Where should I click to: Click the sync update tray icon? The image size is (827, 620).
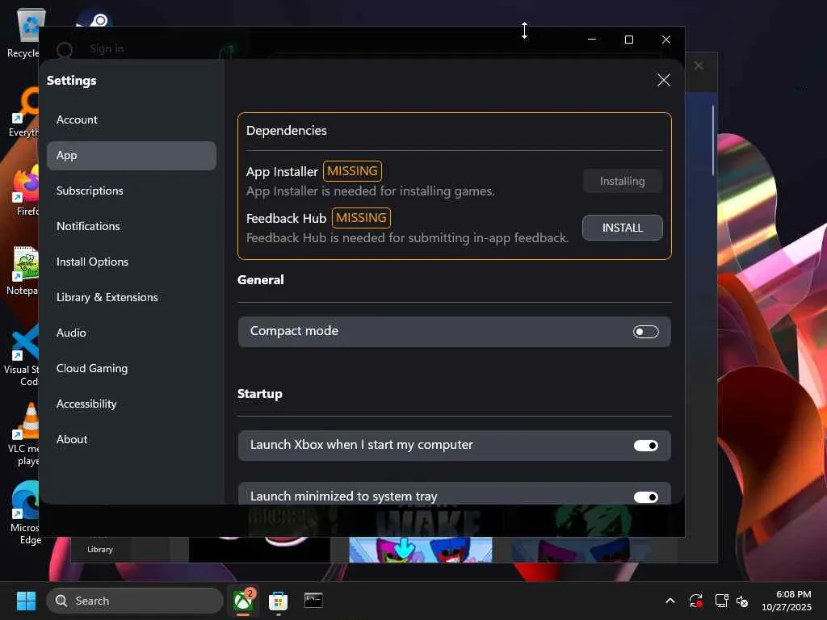click(695, 601)
